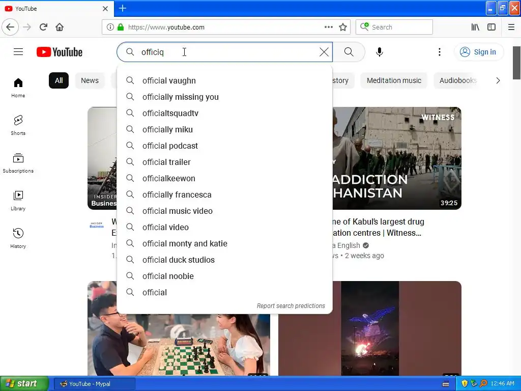Reload the page
Image resolution: width=521 pixels, height=391 pixels.
pyautogui.click(x=43, y=27)
